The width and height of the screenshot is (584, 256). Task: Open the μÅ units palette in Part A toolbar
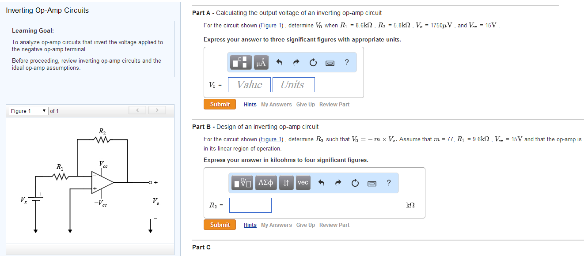click(x=260, y=62)
